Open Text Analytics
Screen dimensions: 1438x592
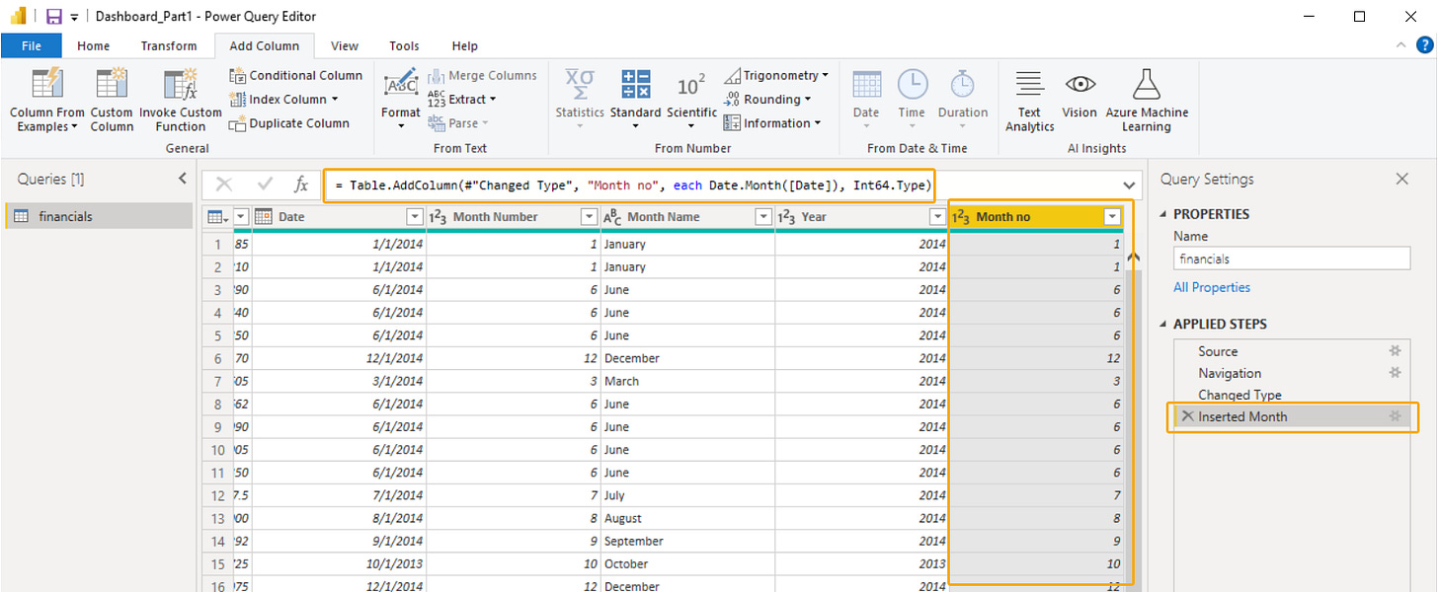1029,100
